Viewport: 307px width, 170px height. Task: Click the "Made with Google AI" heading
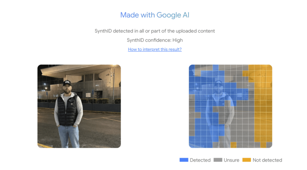[x=155, y=15]
